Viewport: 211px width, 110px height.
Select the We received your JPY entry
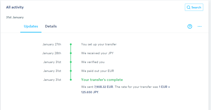tap(97, 53)
